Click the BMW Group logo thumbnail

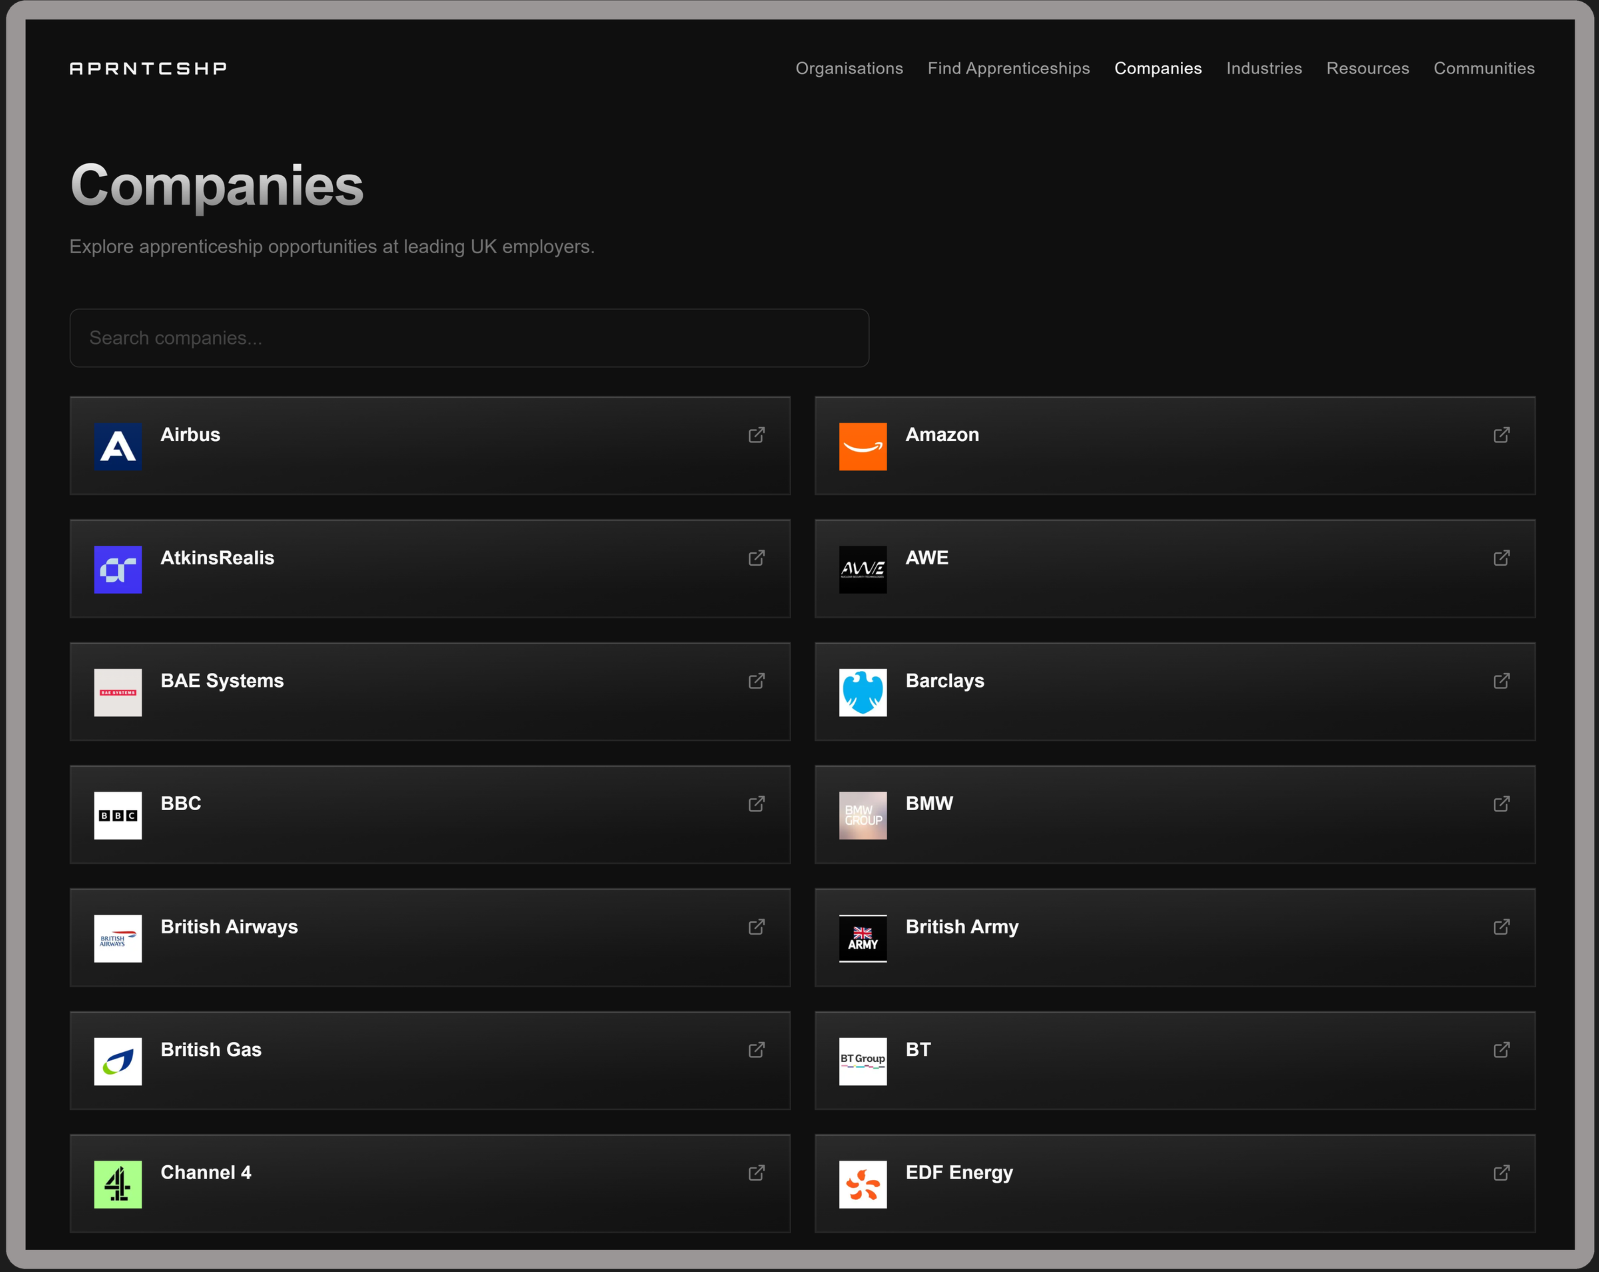[x=862, y=815]
